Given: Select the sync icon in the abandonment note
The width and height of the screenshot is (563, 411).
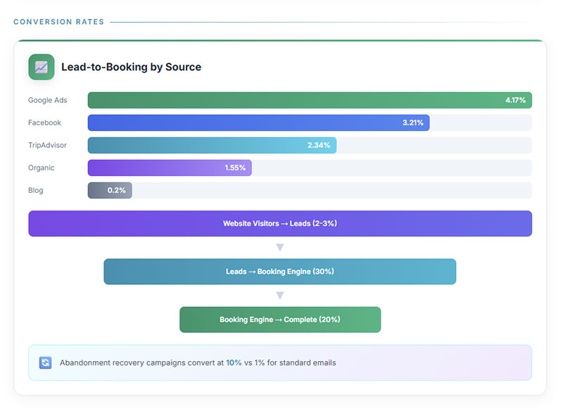Looking at the screenshot, I should click(45, 362).
